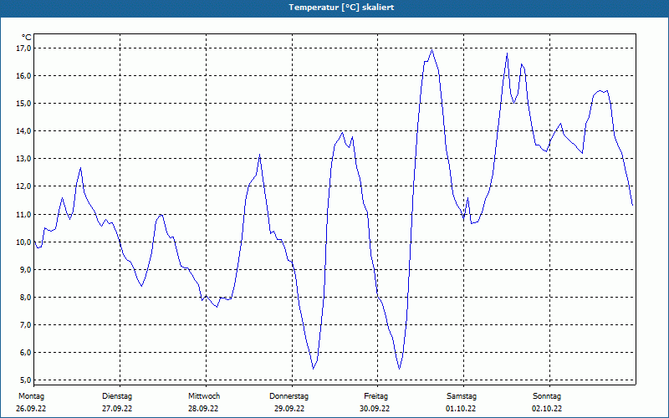The width and height of the screenshot is (669, 418).
Task: Select the Montag day label
Action: point(31,396)
